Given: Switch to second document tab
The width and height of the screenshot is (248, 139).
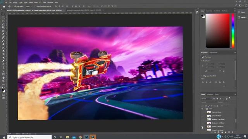Looking at the screenshot, I should [x=84, y=10].
